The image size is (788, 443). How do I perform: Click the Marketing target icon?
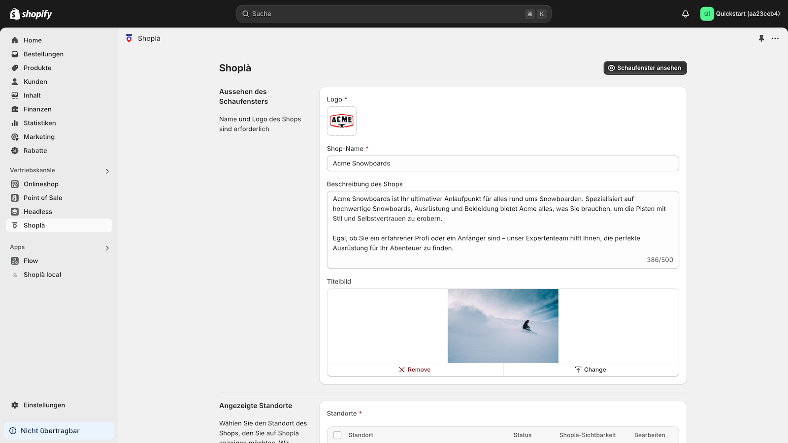[15, 137]
